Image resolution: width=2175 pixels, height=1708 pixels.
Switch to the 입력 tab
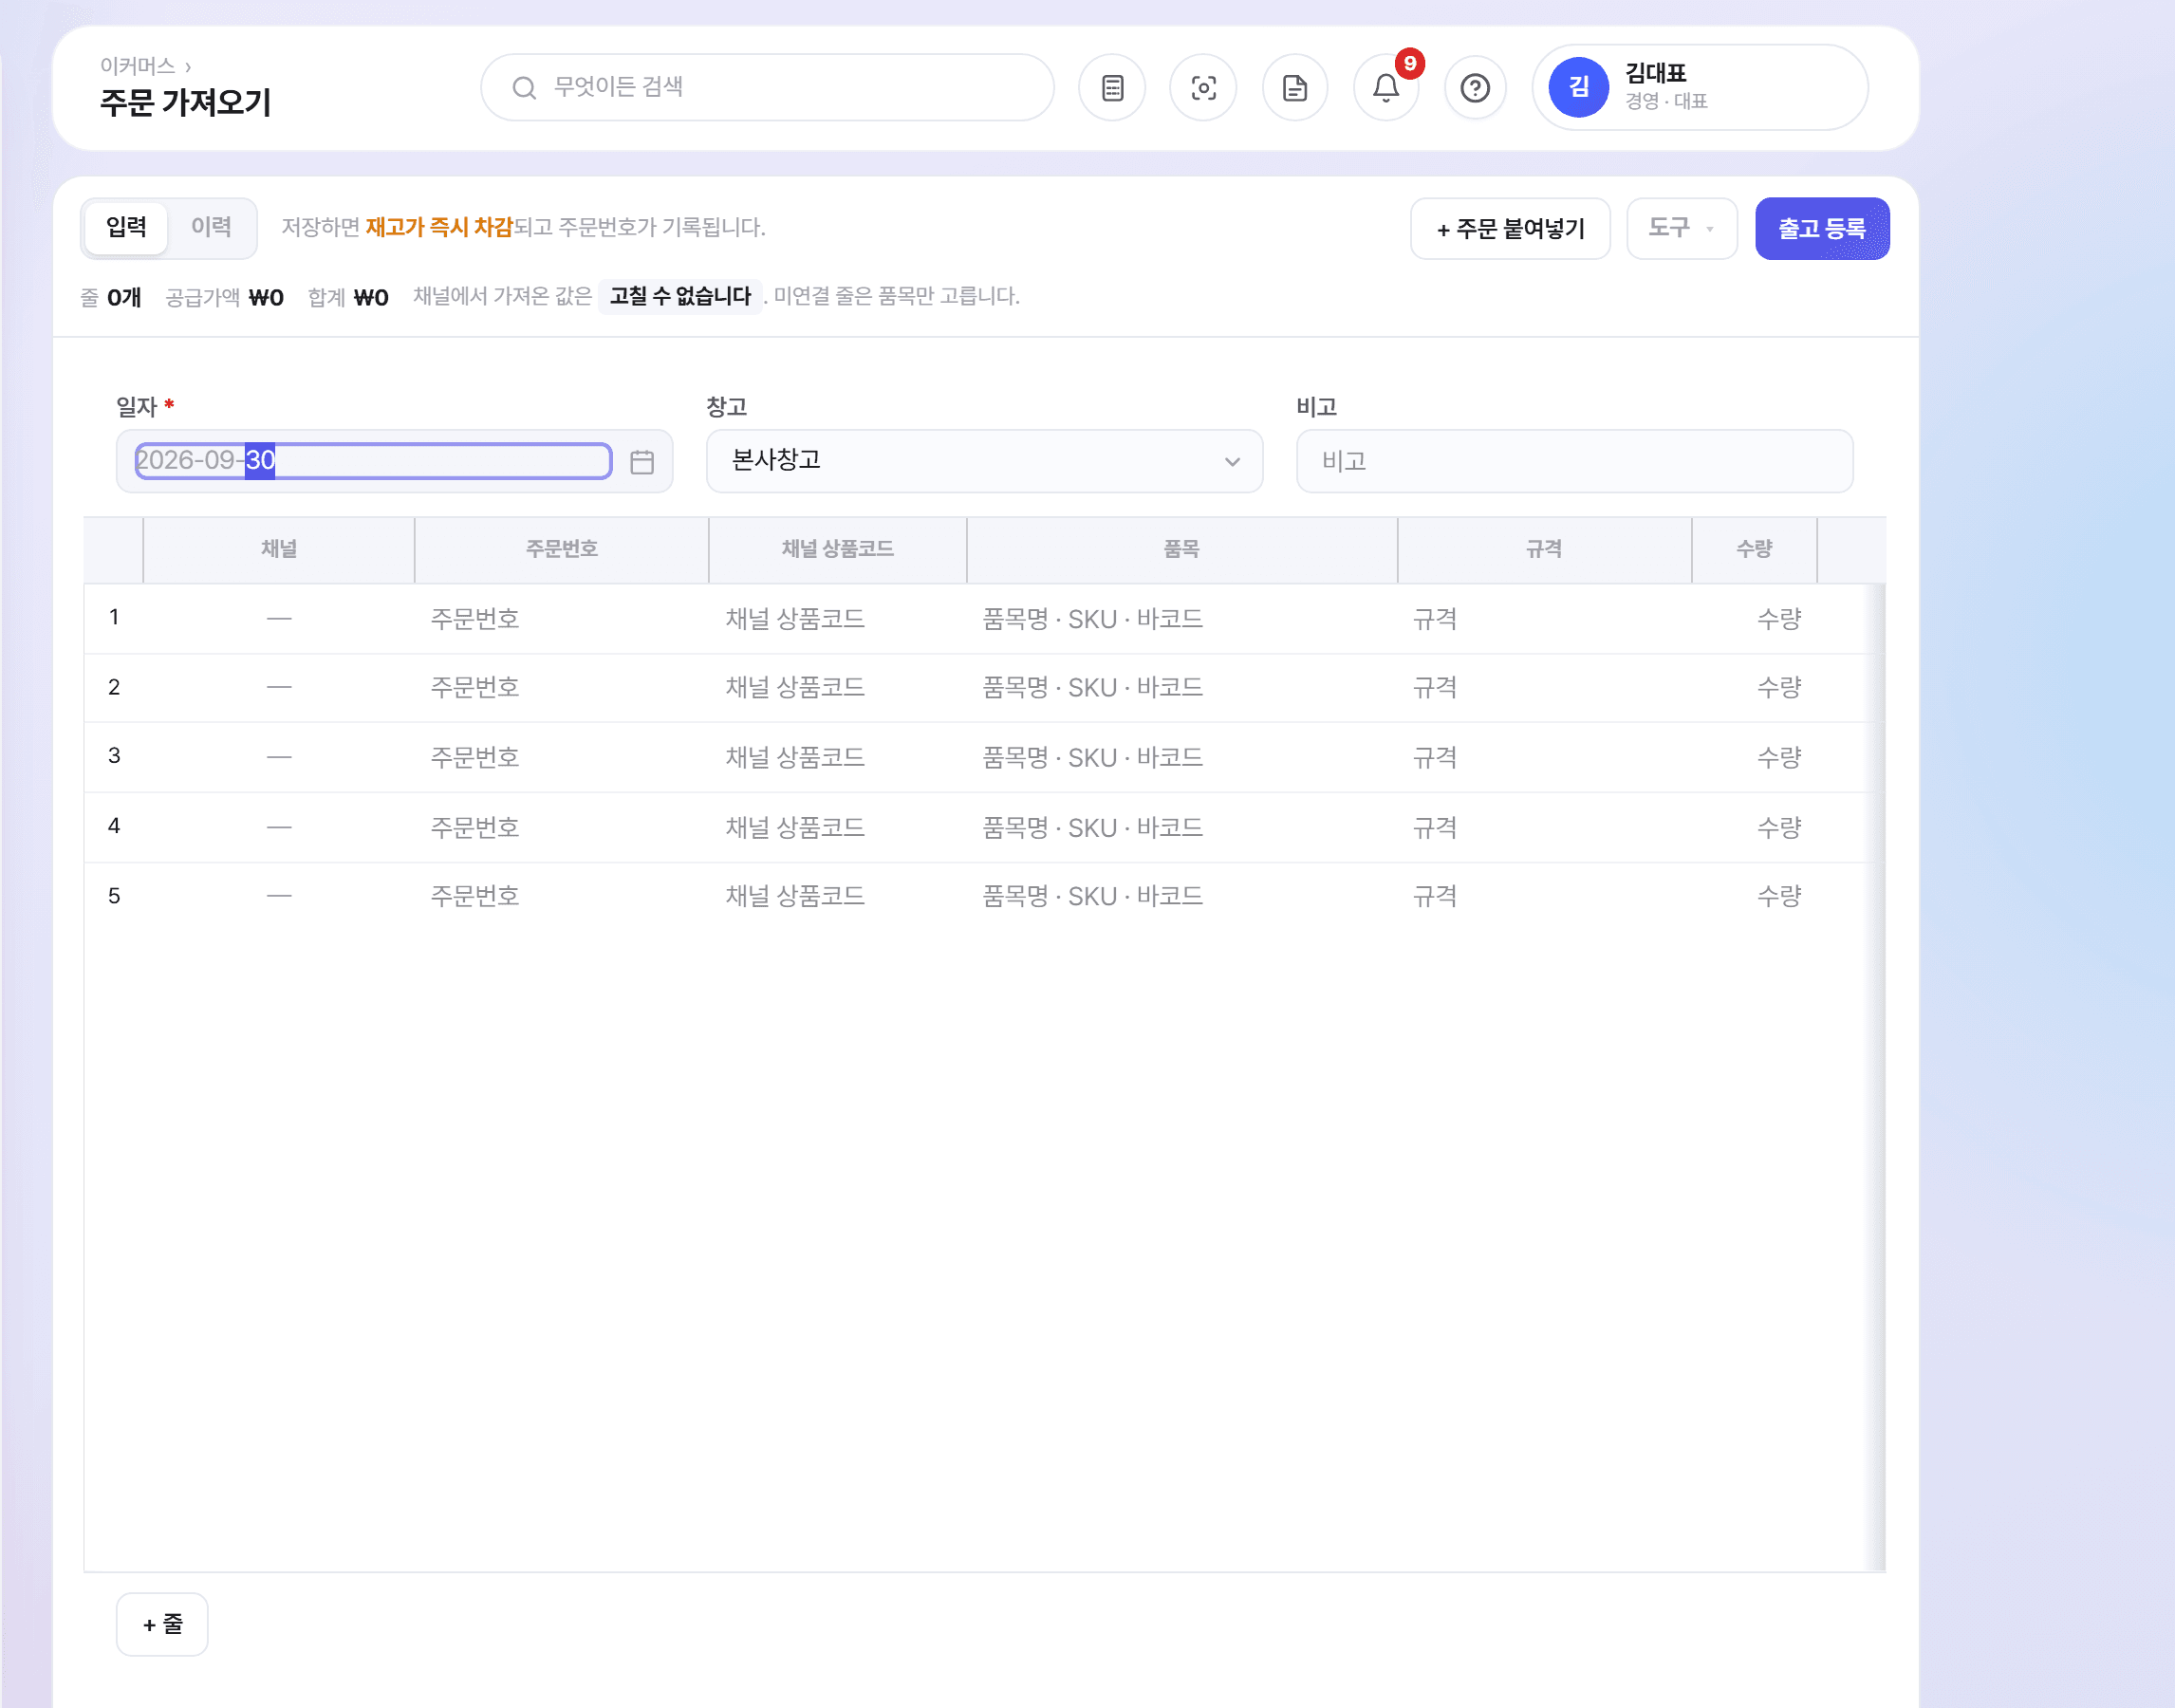(x=127, y=227)
